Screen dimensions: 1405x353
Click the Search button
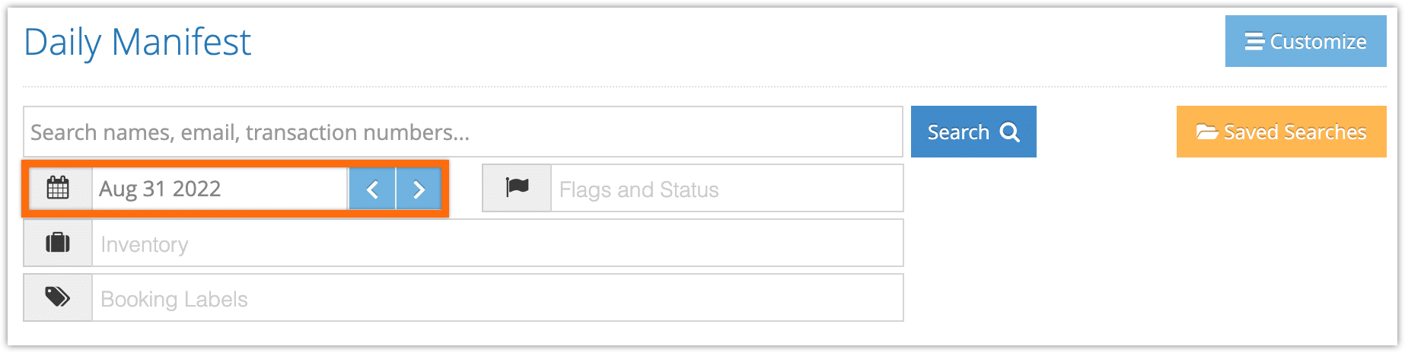pyautogui.click(x=973, y=132)
